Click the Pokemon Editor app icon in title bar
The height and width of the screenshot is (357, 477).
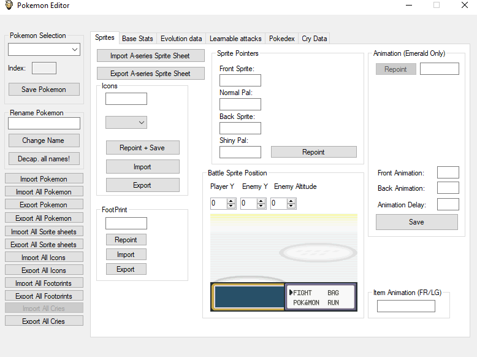pyautogui.click(x=9, y=6)
